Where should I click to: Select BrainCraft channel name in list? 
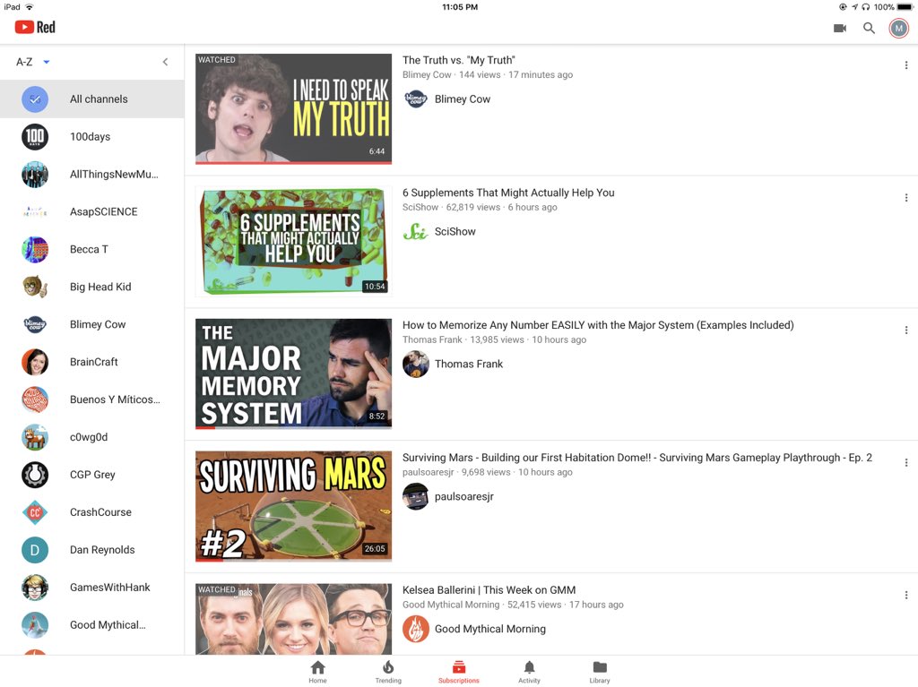(93, 362)
